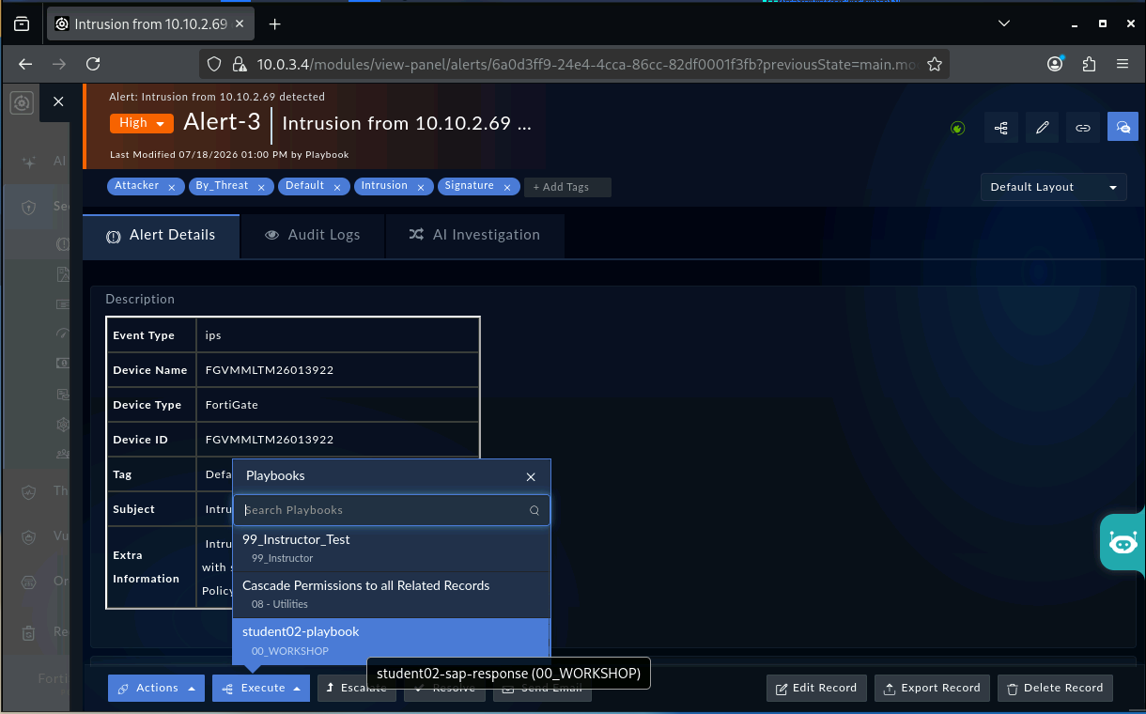The width and height of the screenshot is (1146, 714).
Task: Click the Delete Record button
Action: pos(1056,688)
